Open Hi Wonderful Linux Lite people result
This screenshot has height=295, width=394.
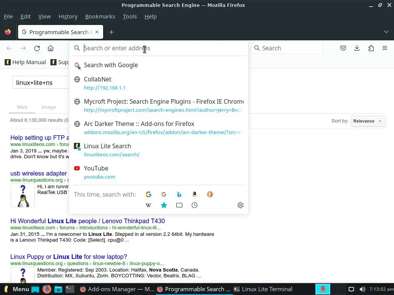[87, 221]
